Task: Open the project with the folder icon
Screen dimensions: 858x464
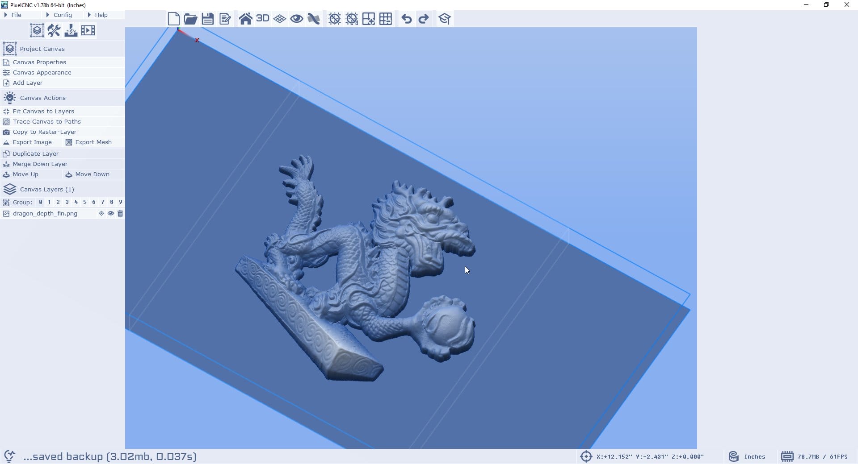Action: [x=190, y=19]
